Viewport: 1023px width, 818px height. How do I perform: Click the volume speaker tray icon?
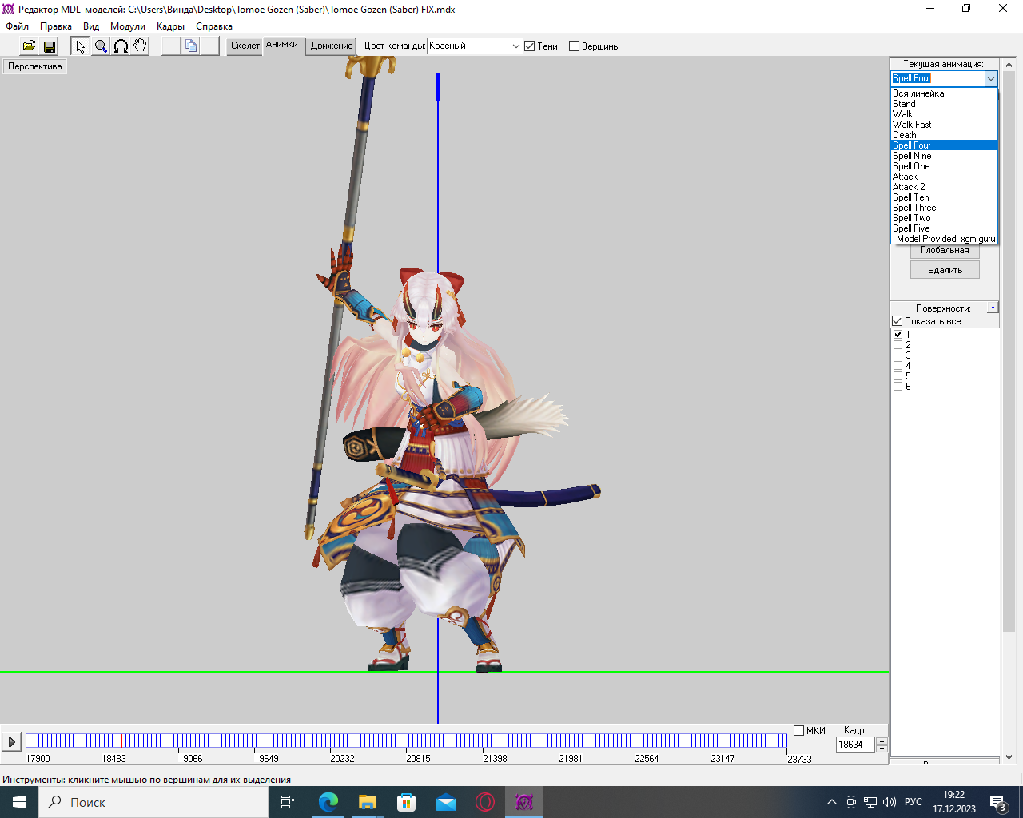coord(890,802)
